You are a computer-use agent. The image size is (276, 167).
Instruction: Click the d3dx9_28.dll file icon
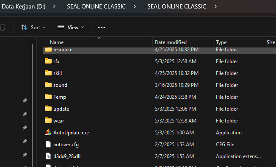click(x=48, y=156)
